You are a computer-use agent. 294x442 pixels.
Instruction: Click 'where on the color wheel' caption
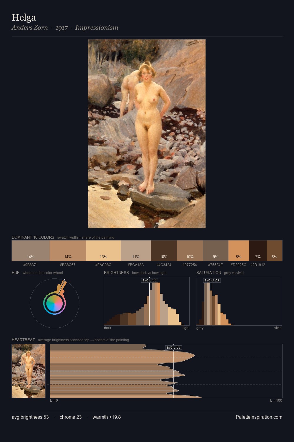click(43, 273)
